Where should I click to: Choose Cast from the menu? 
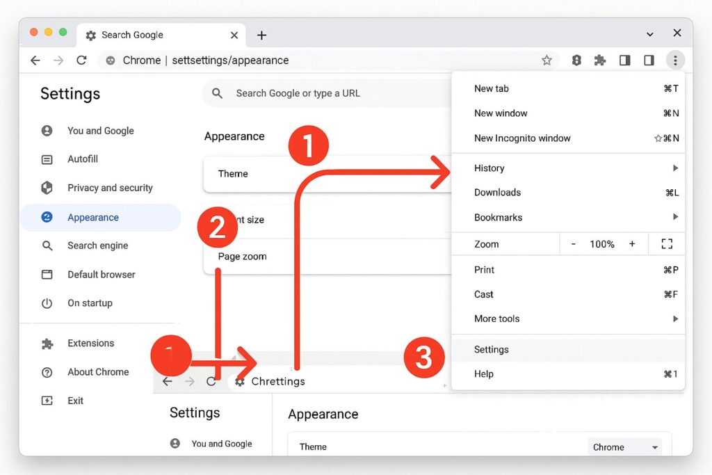[568, 294]
